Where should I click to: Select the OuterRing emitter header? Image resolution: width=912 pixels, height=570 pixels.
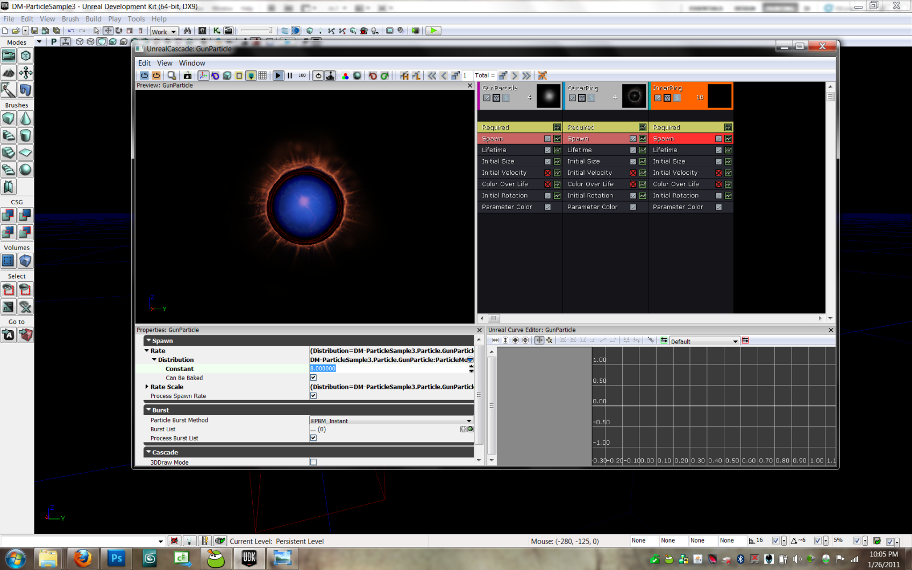tap(605, 96)
